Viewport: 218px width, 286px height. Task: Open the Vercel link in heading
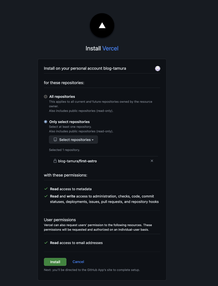pos(110,48)
